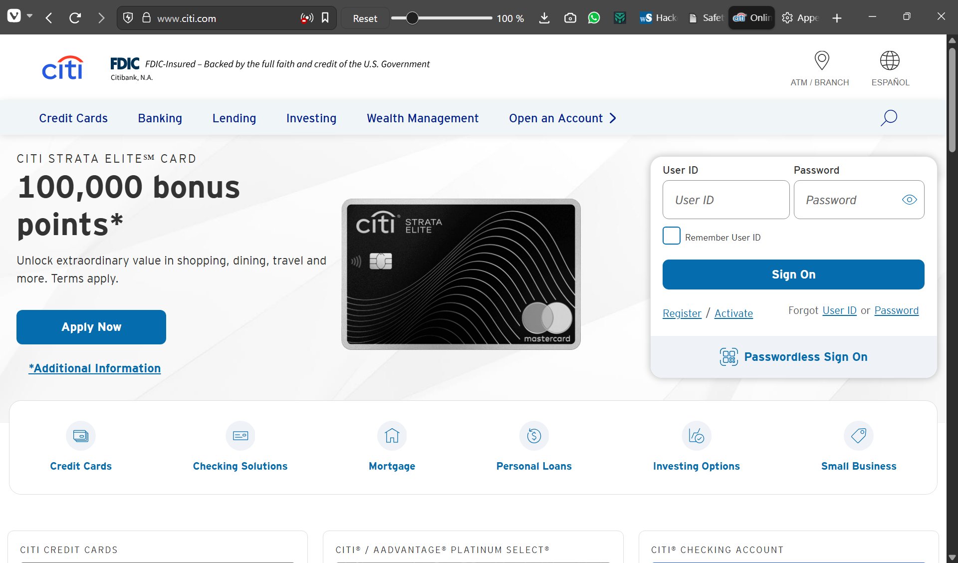Open the ATM / Branch locator
Viewport: 958px width, 563px height.
pyautogui.click(x=820, y=68)
